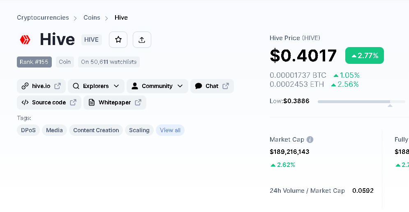Viewport: 409px width, 212px height.
Task: Click the Hive Price (HIVE) heading
Action: (x=295, y=38)
